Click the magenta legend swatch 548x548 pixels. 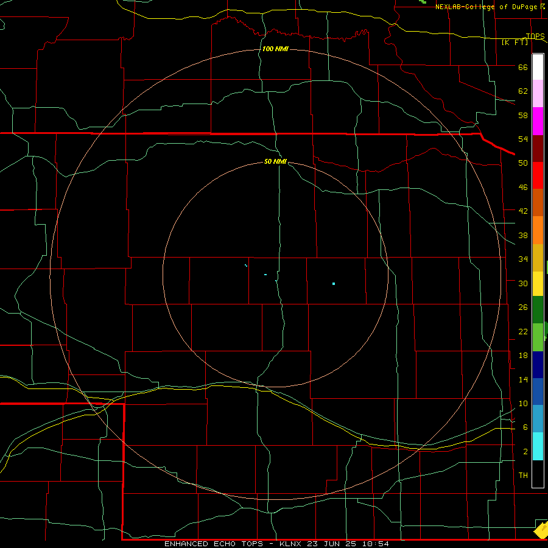[538, 121]
